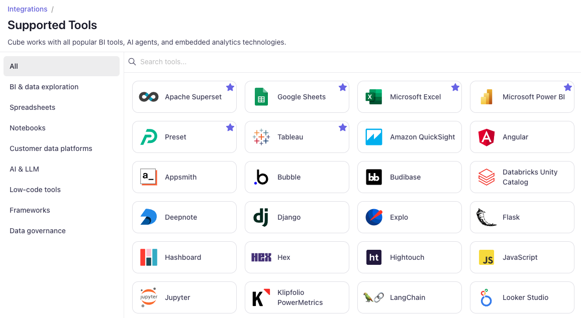Open the Databricks Unity Catalog text label
This screenshot has width=581, height=318.
(x=530, y=177)
